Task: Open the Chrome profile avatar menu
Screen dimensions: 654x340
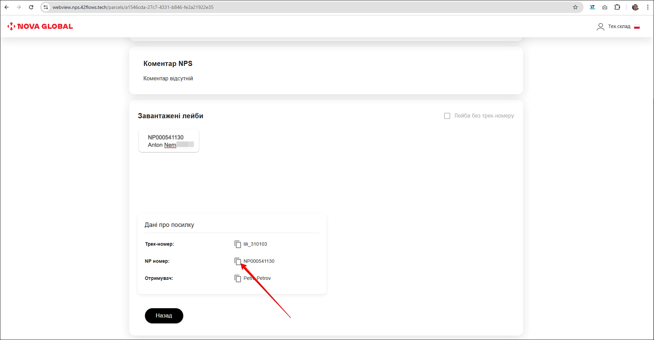Action: click(635, 7)
